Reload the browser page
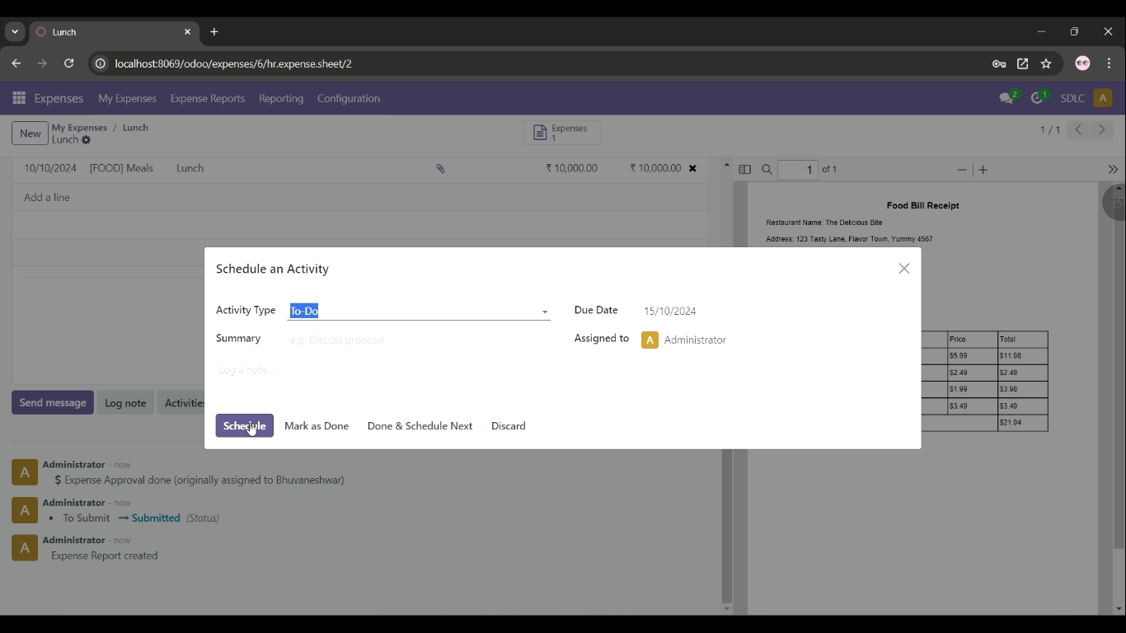This screenshot has height=633, width=1126. pos(69,63)
